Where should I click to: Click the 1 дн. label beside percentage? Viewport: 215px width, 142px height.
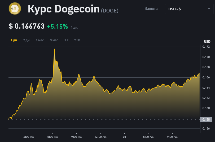pyautogui.click(x=74, y=28)
